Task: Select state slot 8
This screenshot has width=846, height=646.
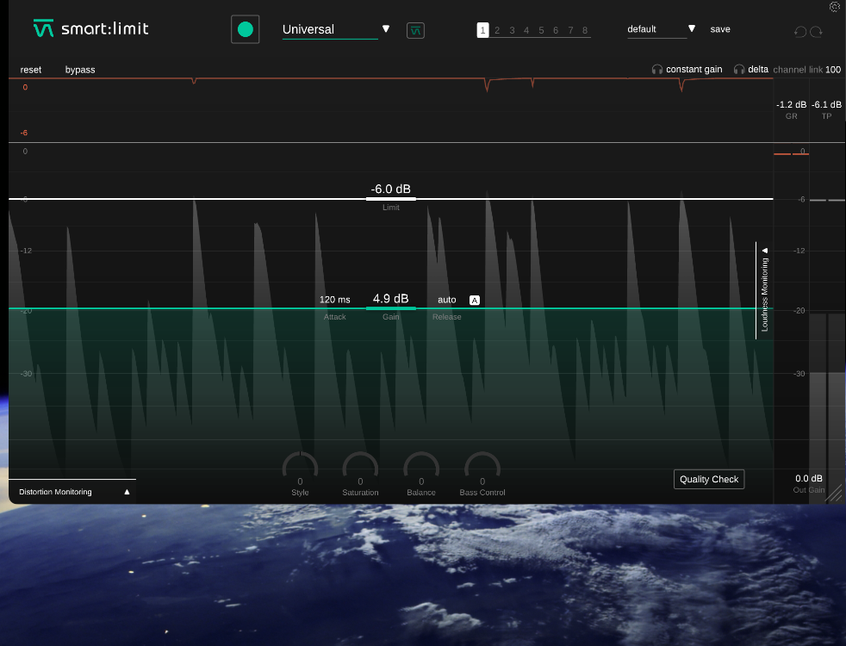Action: pos(585,30)
